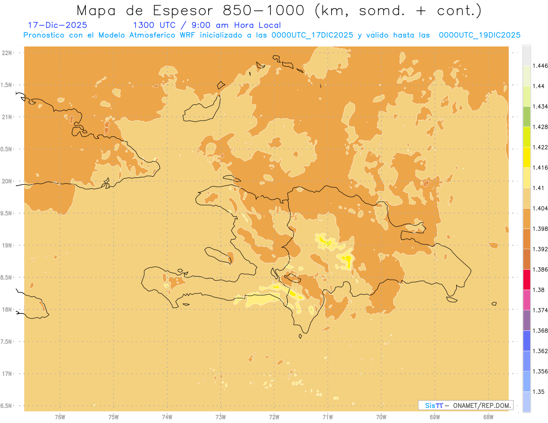548x423 pixels.
Task: Click the "21N" latitude label
Action: click(7, 117)
